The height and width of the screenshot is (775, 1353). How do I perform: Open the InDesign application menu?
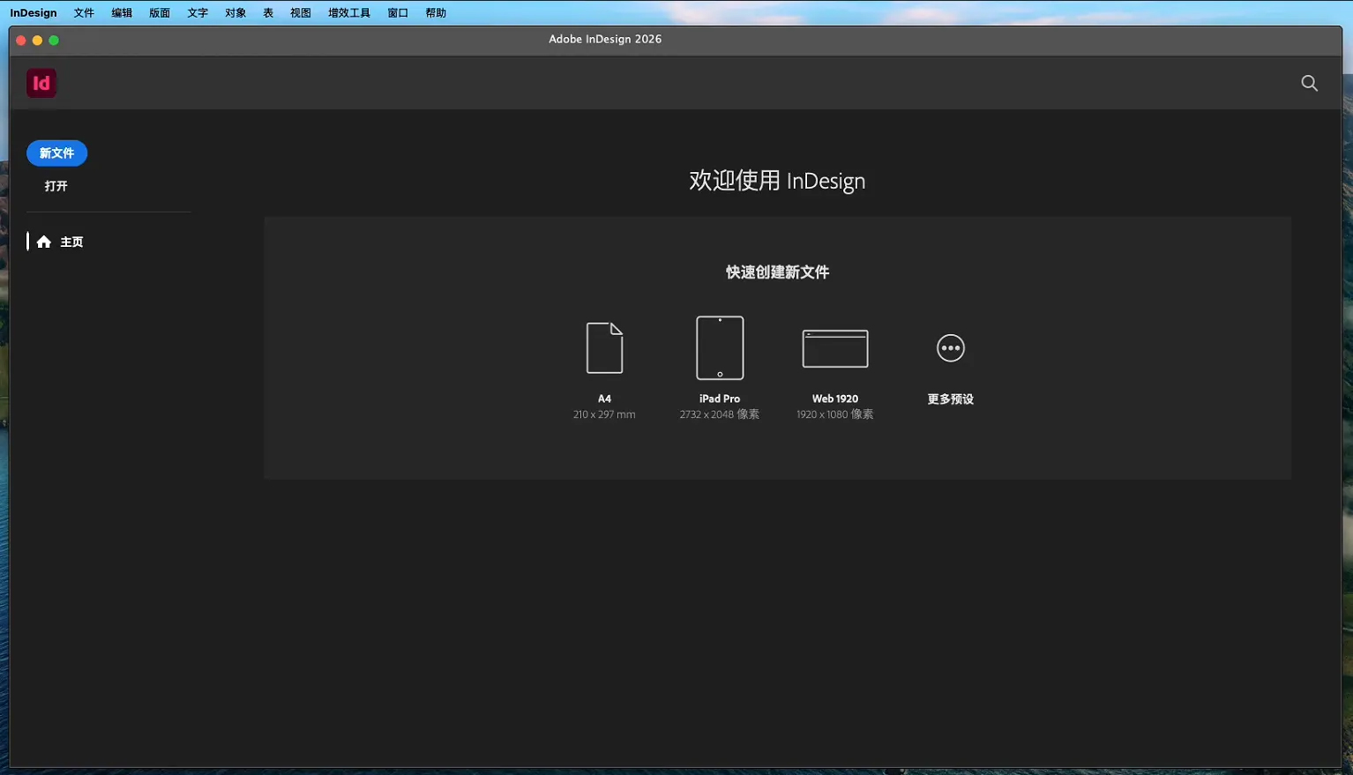tap(33, 12)
